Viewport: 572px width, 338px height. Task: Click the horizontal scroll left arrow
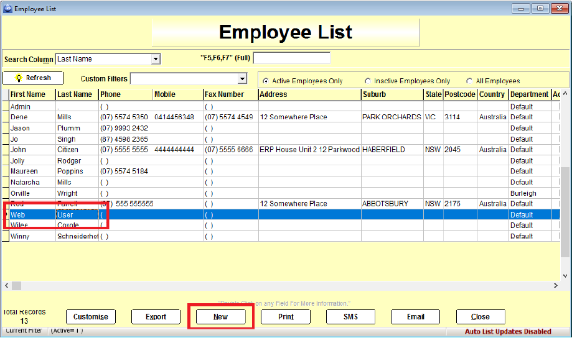7,286
